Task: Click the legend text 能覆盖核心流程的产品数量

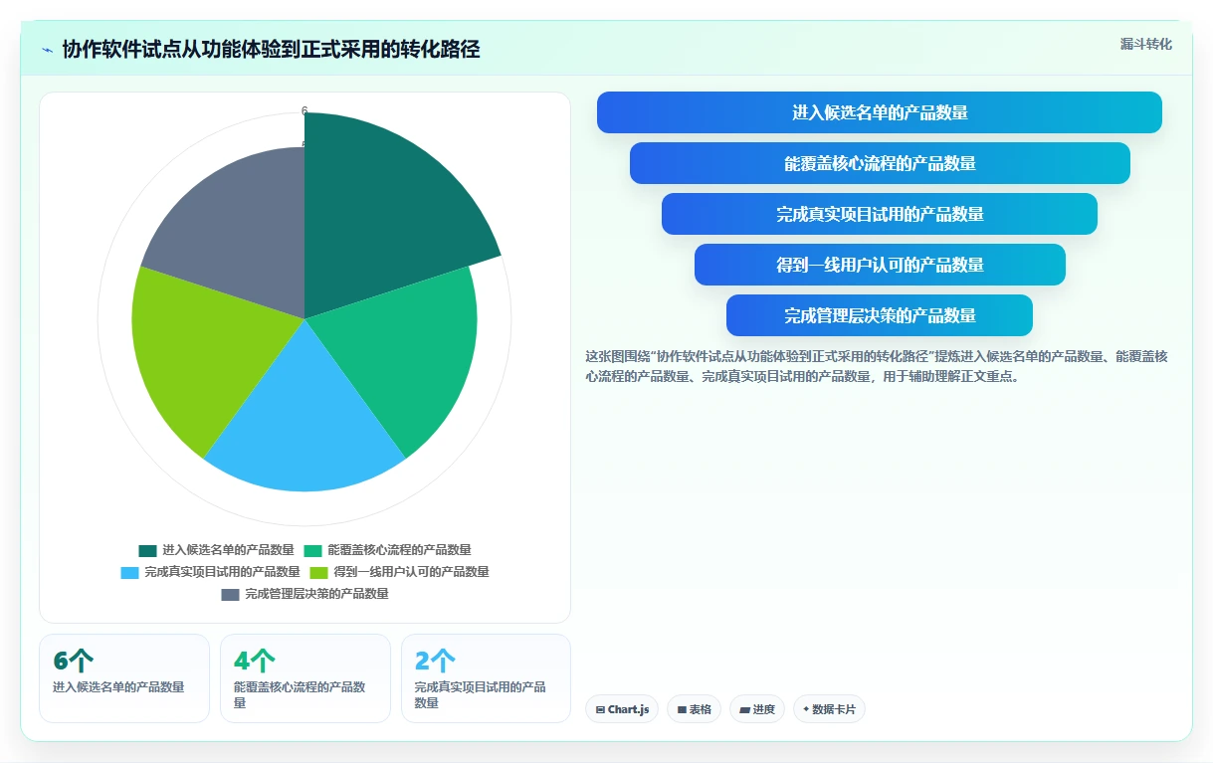Action: (x=399, y=550)
